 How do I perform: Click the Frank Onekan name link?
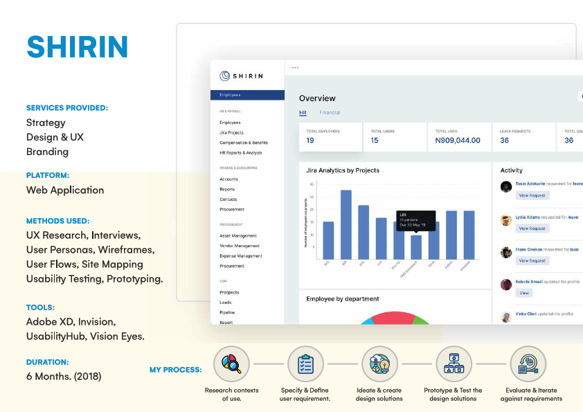tap(529, 249)
